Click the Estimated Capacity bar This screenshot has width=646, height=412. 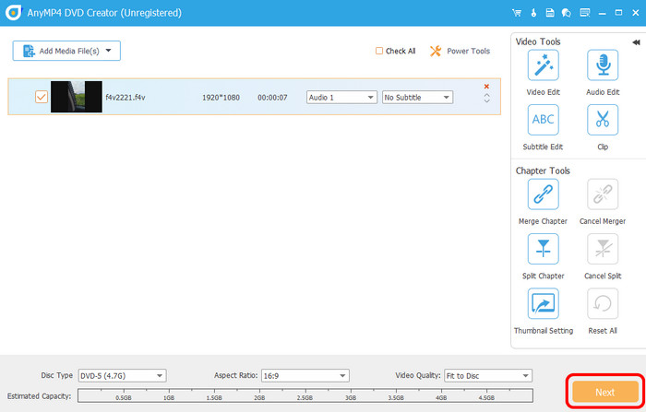coord(305,395)
